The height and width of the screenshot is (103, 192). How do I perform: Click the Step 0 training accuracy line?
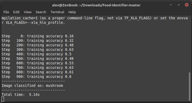(x=38, y=36)
